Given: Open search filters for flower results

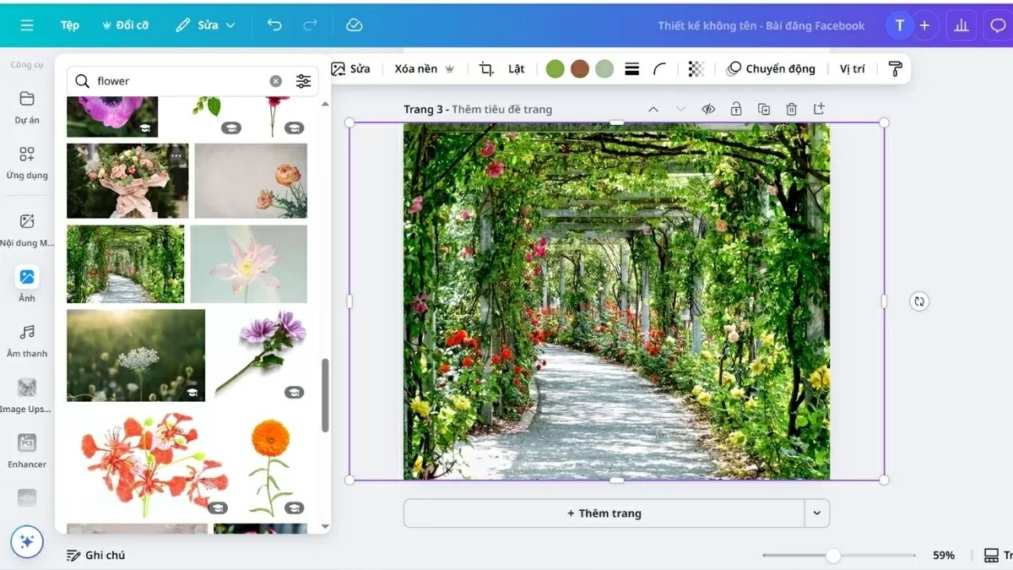Looking at the screenshot, I should (x=303, y=80).
